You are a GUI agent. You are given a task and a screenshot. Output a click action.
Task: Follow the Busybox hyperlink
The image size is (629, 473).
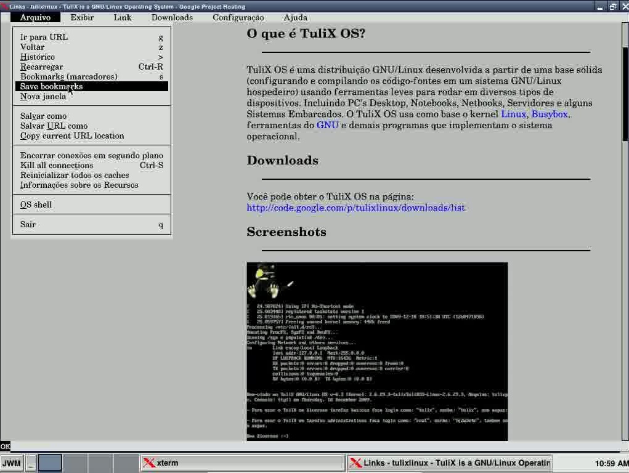point(550,114)
